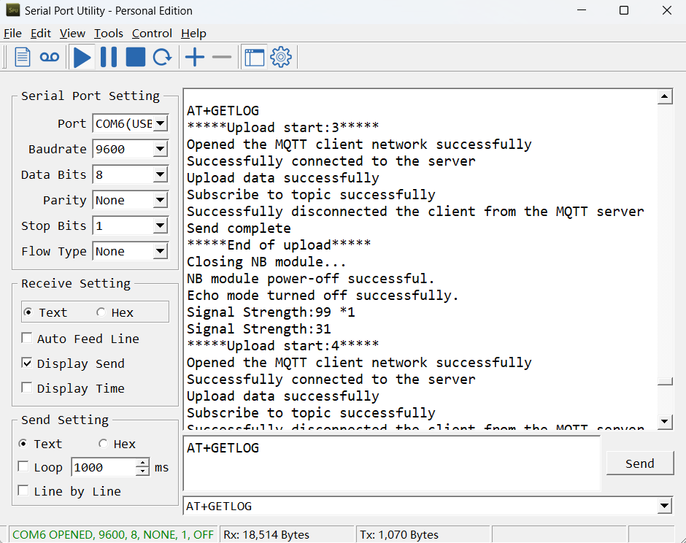This screenshot has width=686, height=543.
Task: Open the View menu
Action: tap(73, 34)
